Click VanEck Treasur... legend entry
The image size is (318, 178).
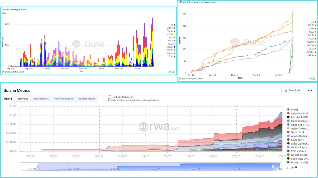(x=298, y=147)
